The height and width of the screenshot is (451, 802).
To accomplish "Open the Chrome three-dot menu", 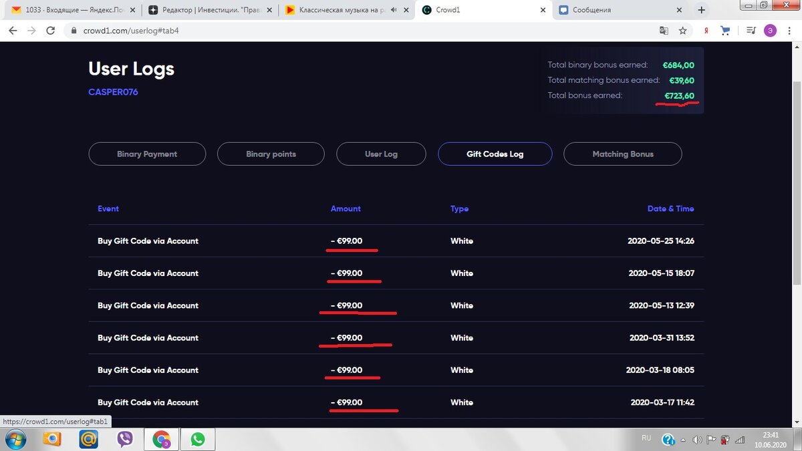I will click(x=789, y=31).
